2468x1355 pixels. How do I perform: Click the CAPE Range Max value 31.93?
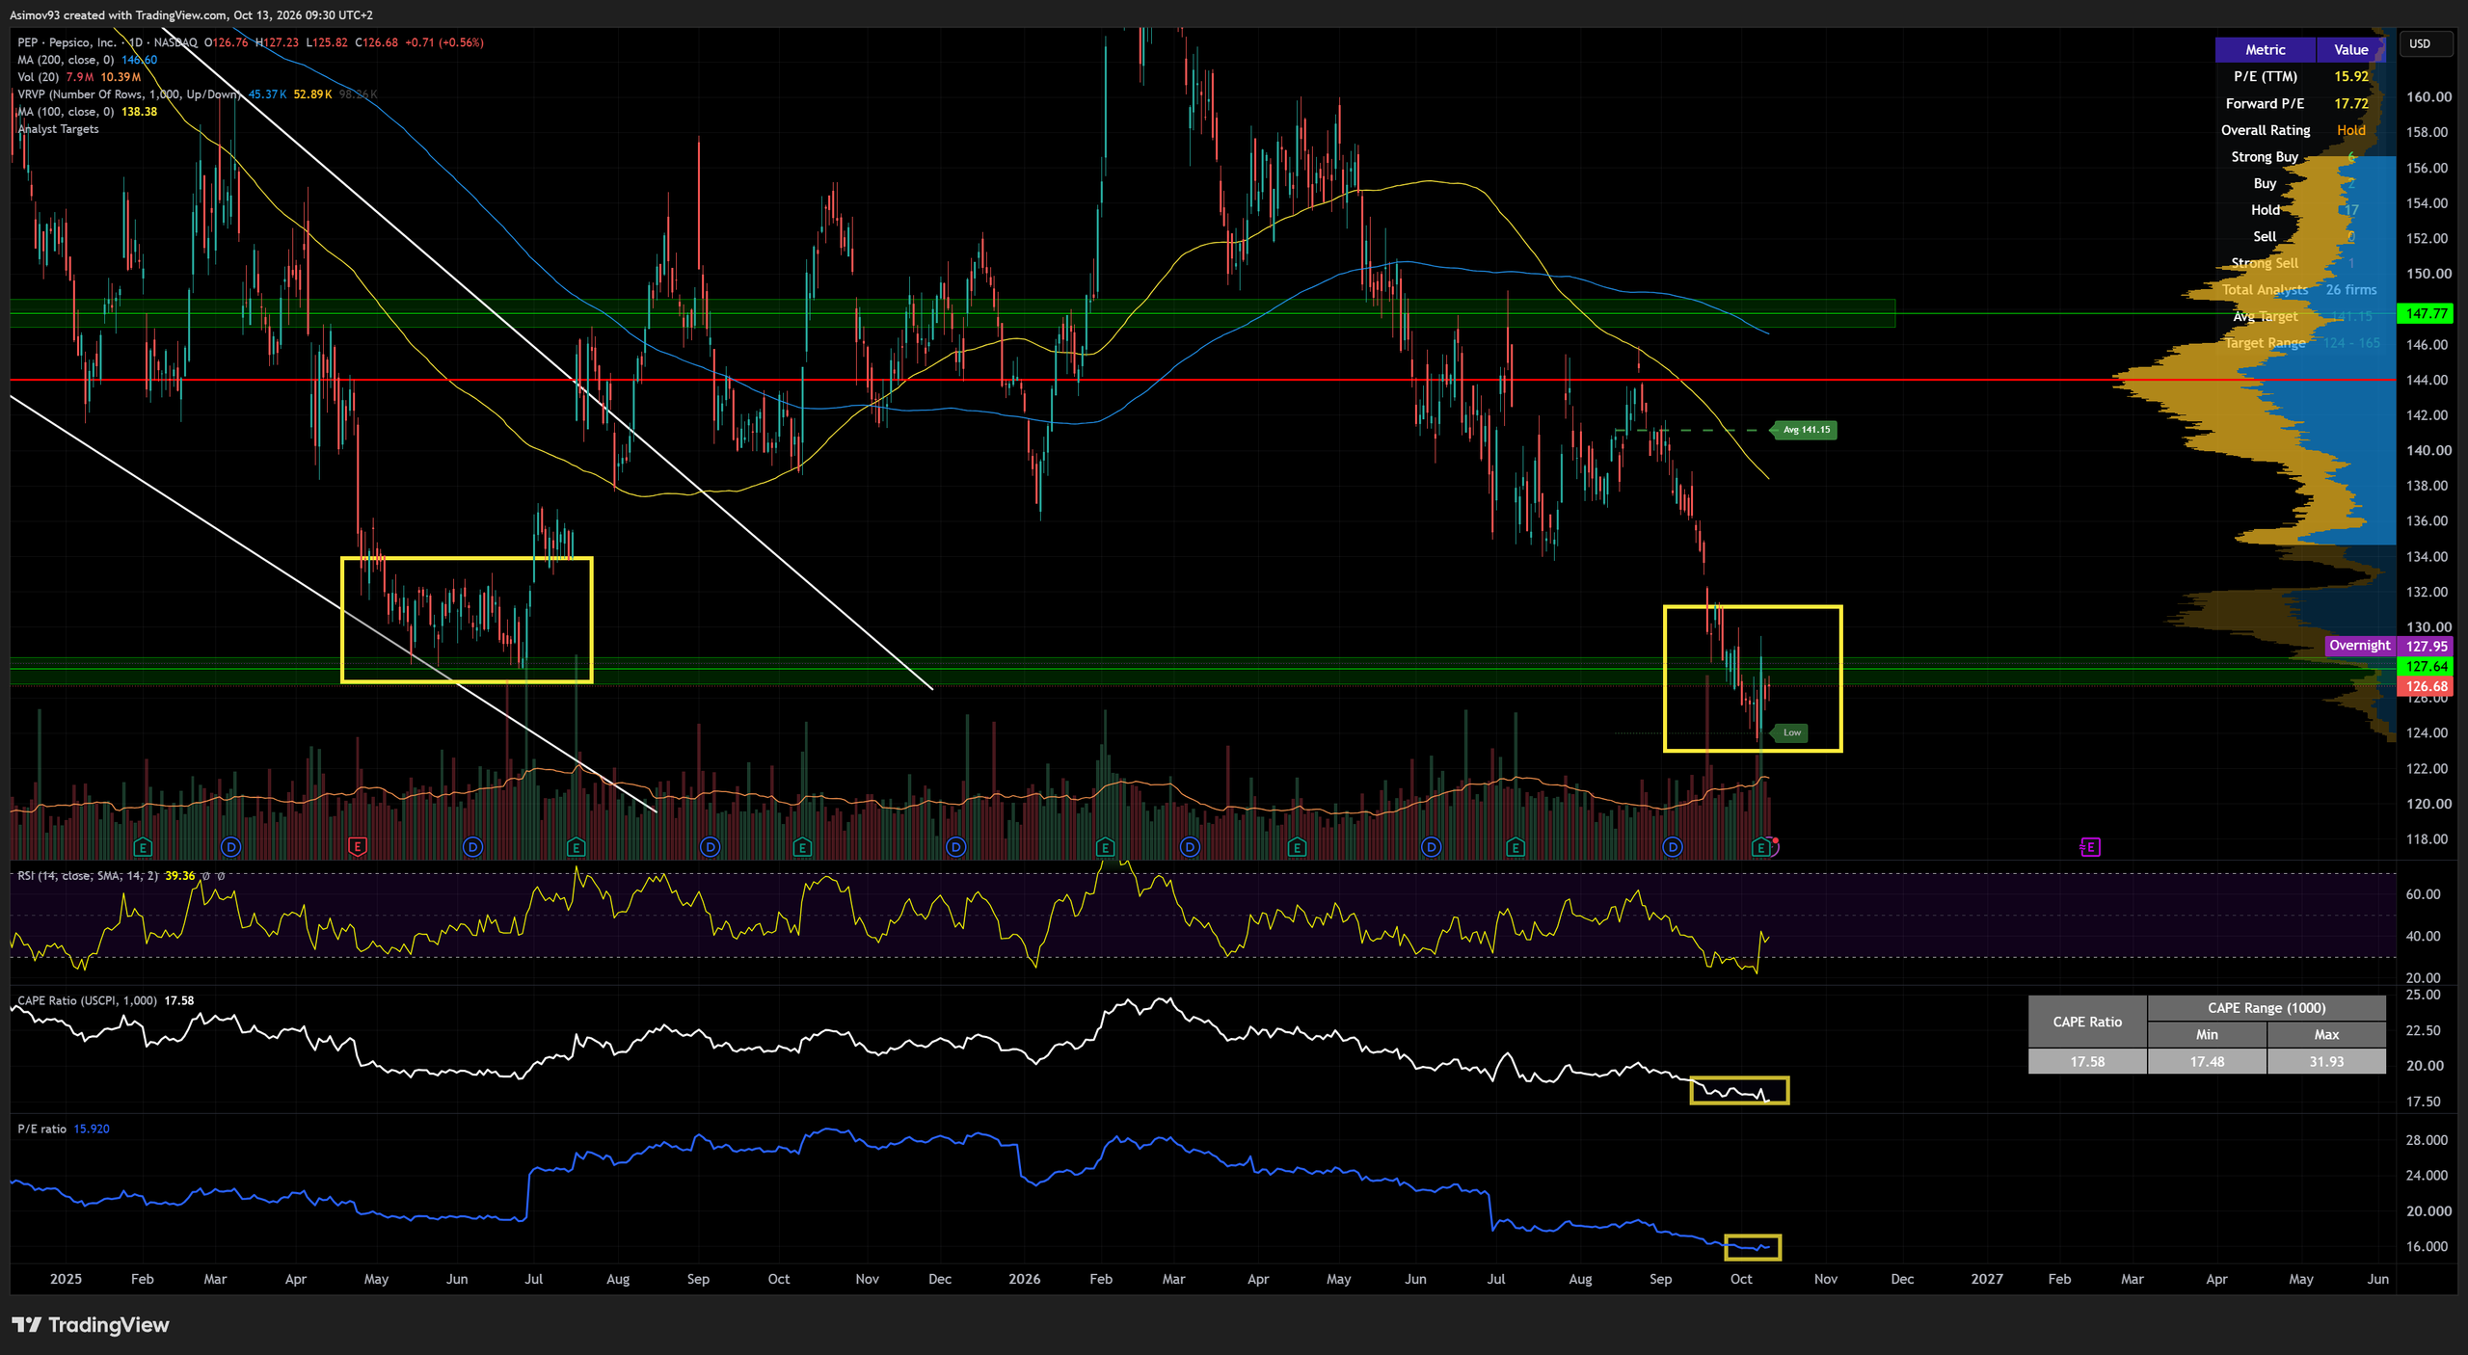(x=2326, y=1061)
